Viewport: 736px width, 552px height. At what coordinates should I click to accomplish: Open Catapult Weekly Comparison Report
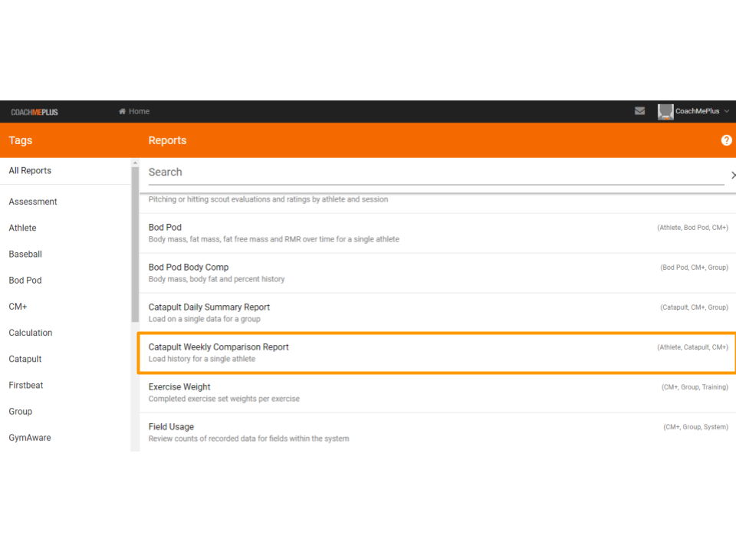pyautogui.click(x=438, y=353)
